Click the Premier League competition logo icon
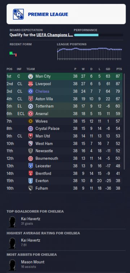 (18, 14)
